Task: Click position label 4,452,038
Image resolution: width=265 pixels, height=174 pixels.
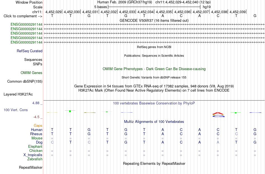Action: pyautogui.click(x=219, y=12)
